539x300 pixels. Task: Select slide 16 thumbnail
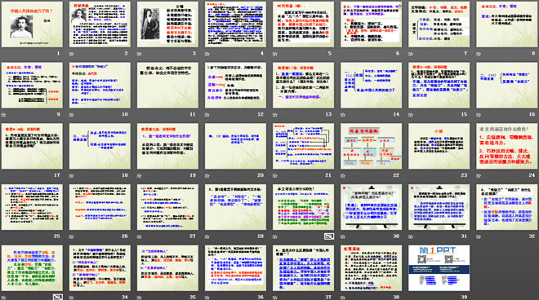pos(506,85)
